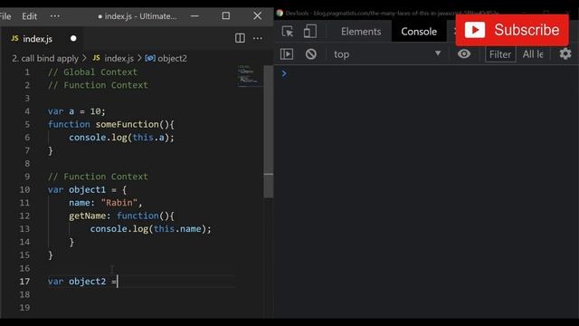579x326 pixels.
Task: Click line number 17 in the gutter
Action: (x=24, y=282)
